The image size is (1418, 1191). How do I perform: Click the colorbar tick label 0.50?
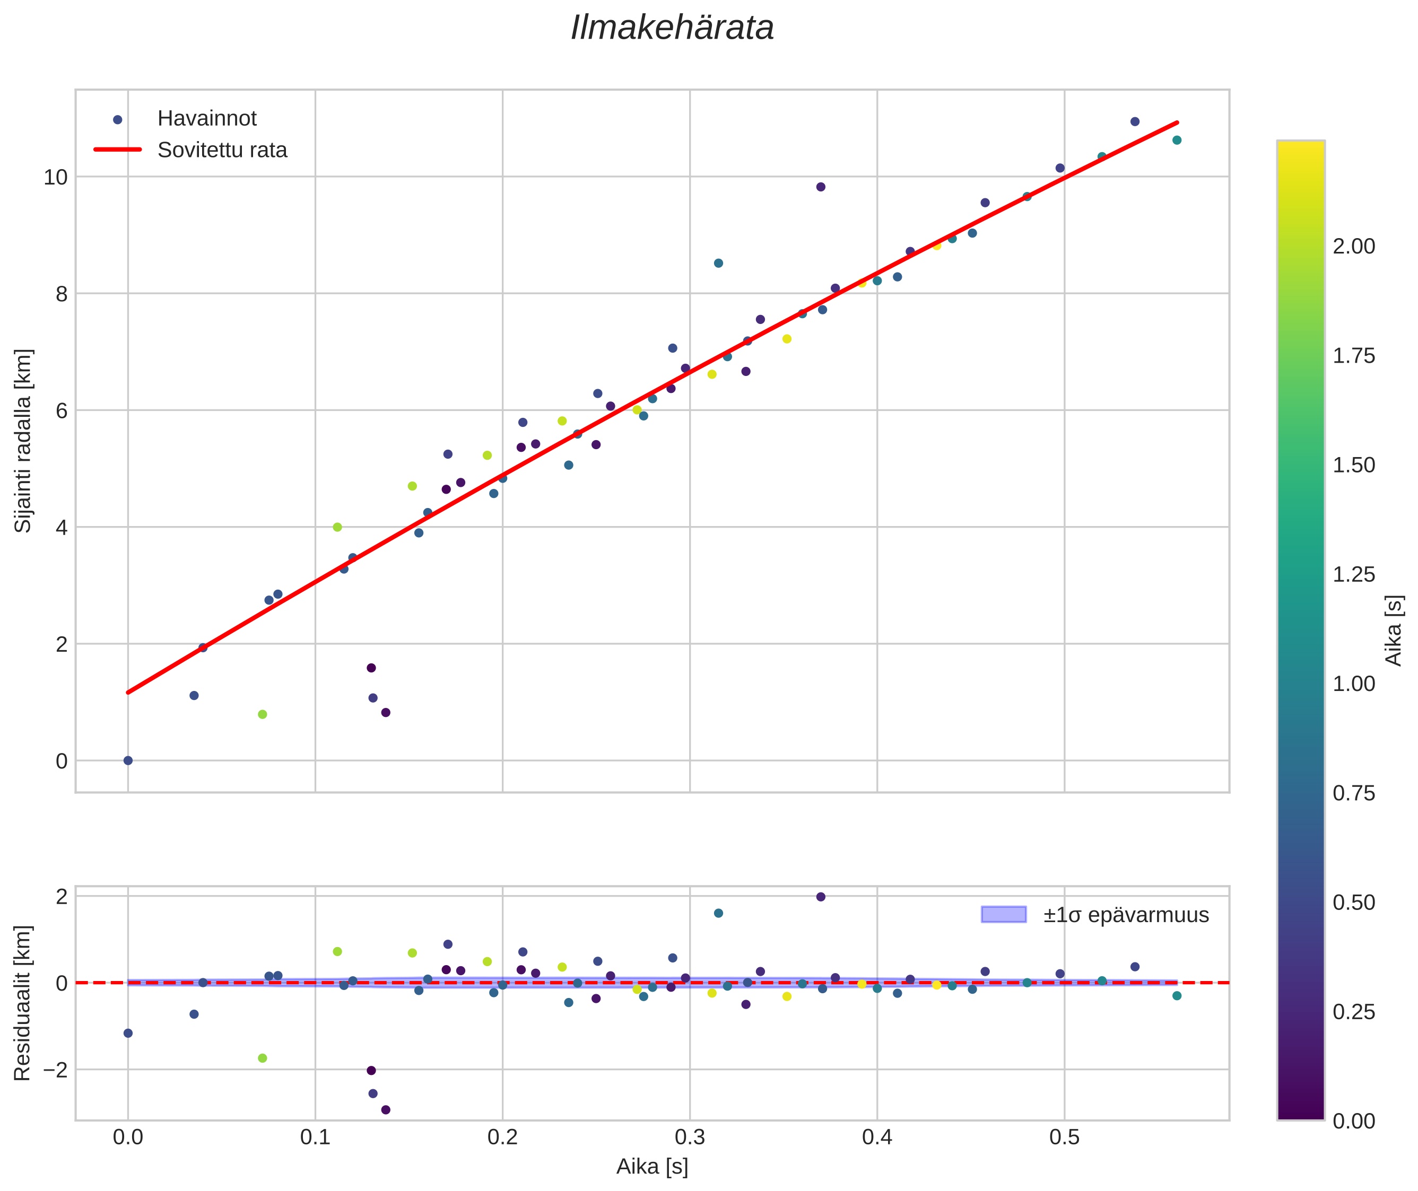pos(1353,903)
